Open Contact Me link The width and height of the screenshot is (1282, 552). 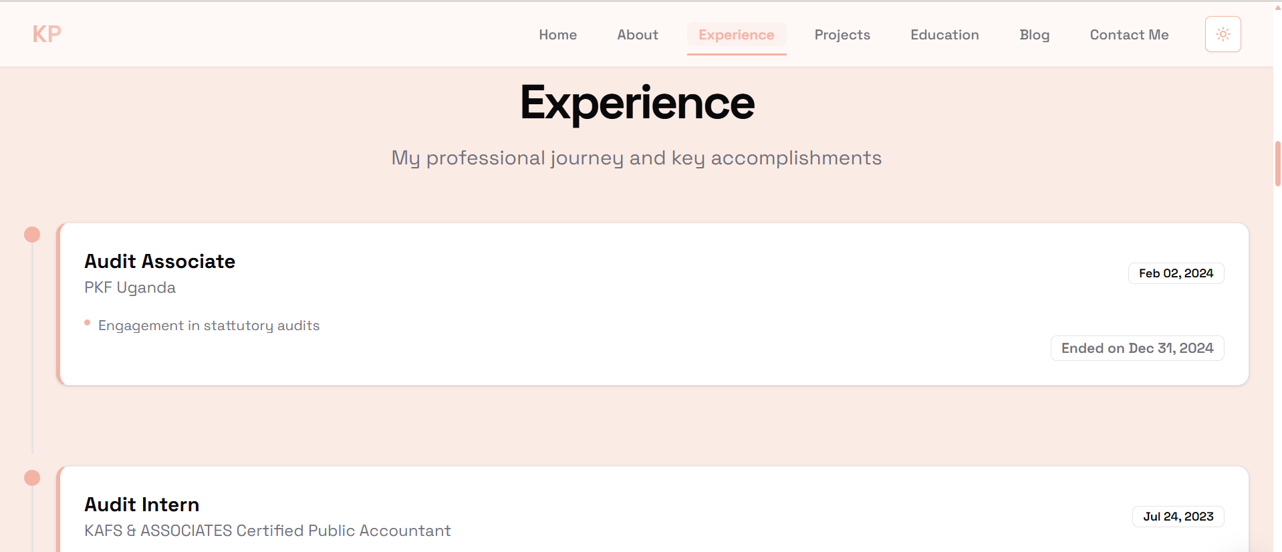tap(1128, 35)
